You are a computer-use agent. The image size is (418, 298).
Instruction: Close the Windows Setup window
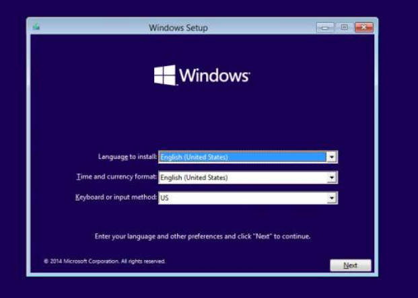click(364, 28)
